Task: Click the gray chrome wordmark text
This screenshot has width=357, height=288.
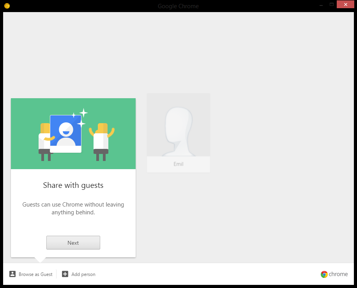Action: pos(338,274)
